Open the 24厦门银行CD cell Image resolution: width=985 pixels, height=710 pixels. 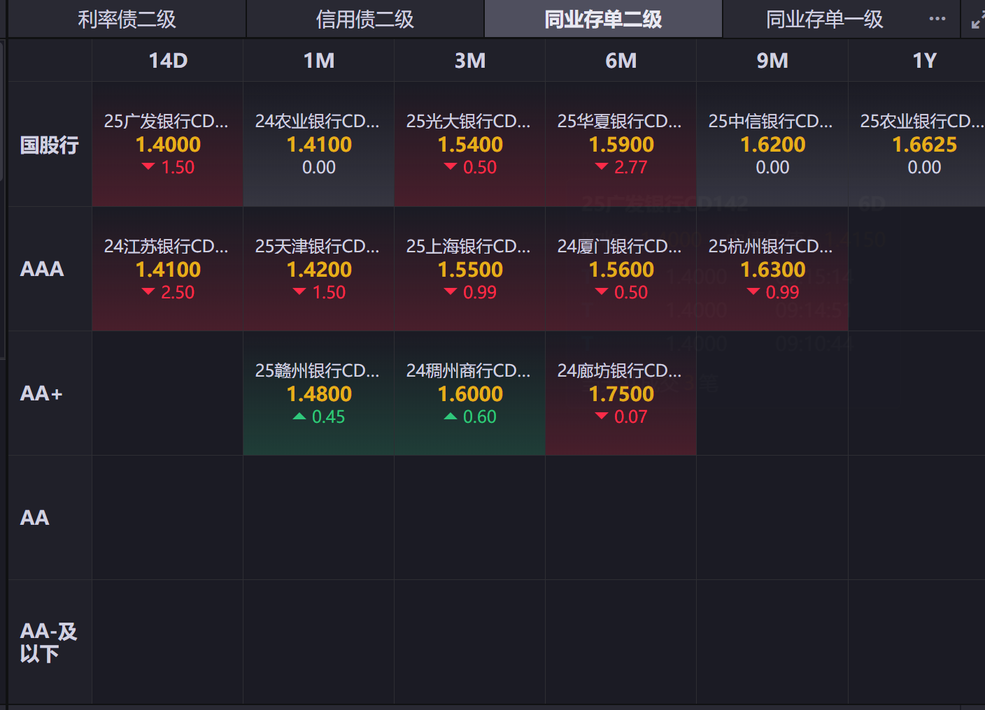(621, 269)
